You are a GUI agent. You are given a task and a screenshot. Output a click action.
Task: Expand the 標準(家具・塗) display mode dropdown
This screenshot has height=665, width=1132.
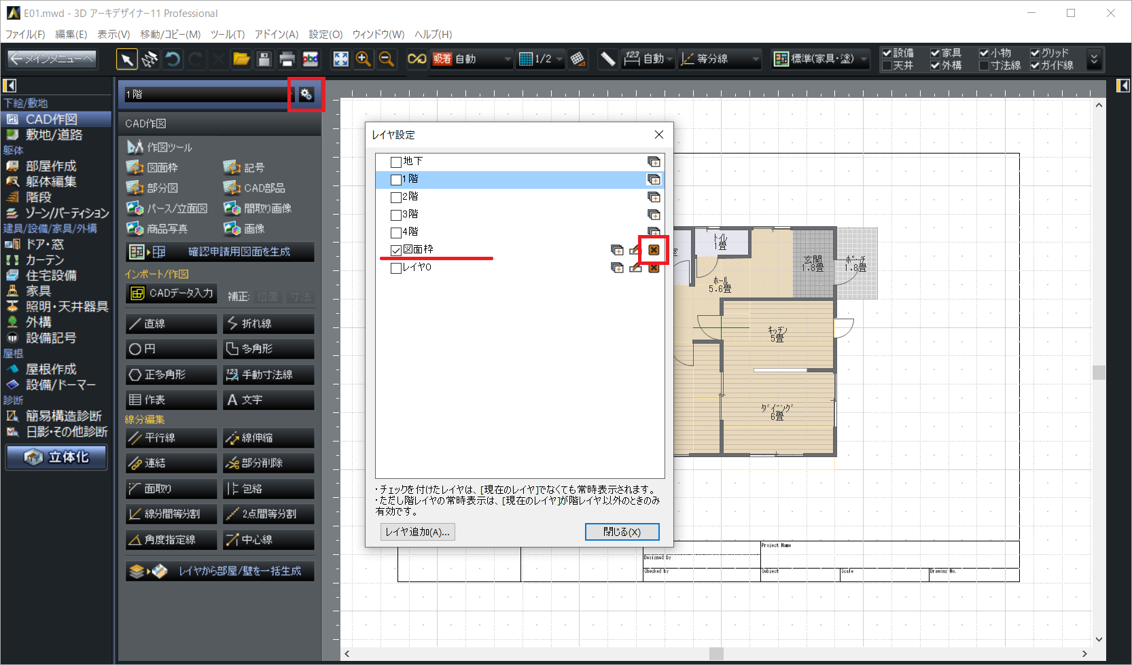(864, 60)
